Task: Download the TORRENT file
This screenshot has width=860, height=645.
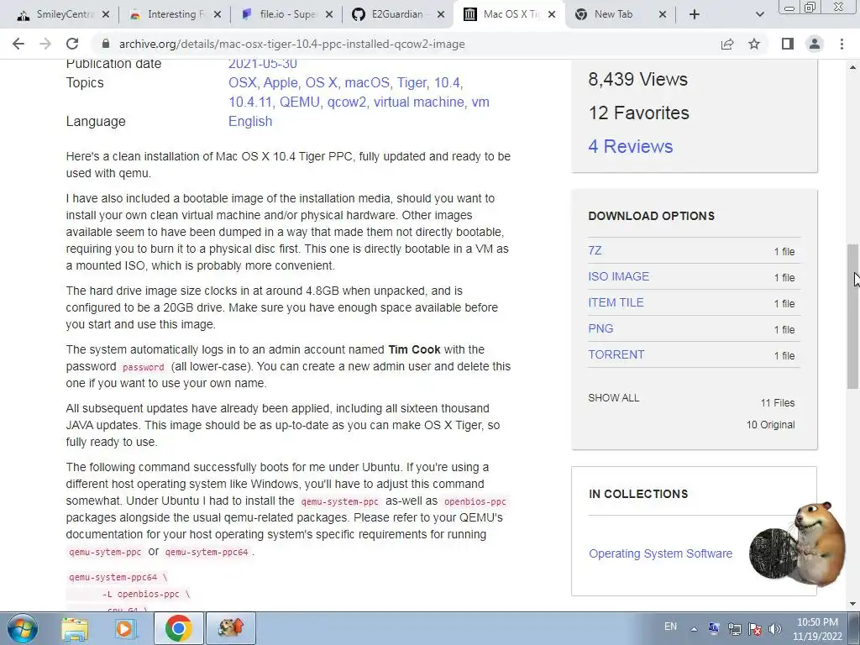Action: 616,355
